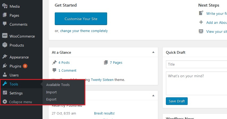
Task: Choose Import in the Tools submenu
Action: (51, 92)
